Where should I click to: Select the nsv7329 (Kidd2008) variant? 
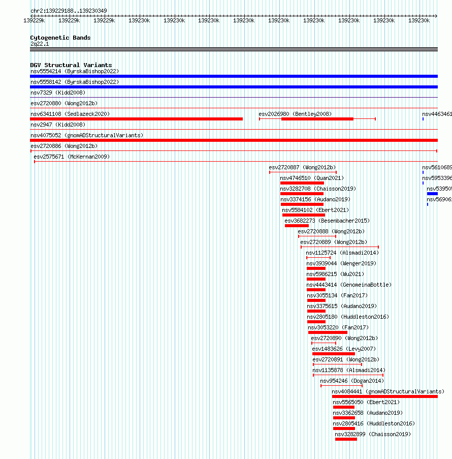pyautogui.click(x=58, y=93)
